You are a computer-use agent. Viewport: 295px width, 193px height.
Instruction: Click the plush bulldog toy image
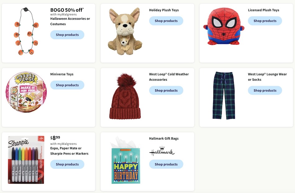click(x=125, y=32)
